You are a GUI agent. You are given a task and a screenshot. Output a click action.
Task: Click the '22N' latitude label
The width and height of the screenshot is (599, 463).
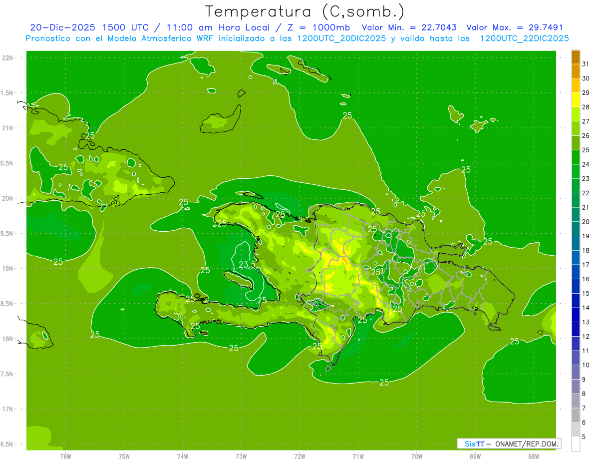pyautogui.click(x=7, y=58)
